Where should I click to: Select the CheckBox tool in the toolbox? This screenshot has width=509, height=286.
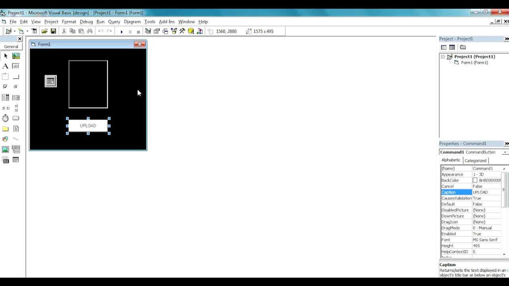6,87
